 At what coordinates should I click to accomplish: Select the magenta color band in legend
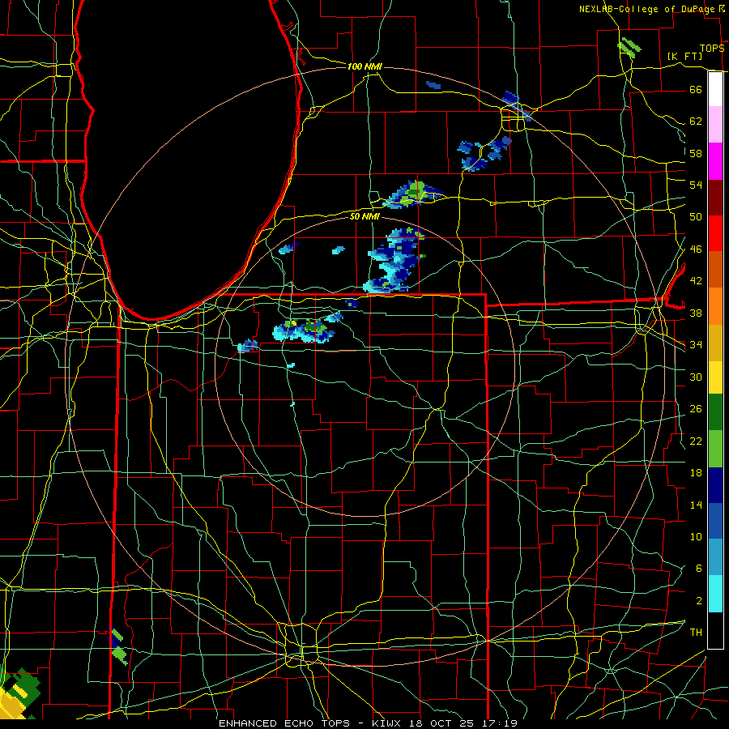click(715, 161)
